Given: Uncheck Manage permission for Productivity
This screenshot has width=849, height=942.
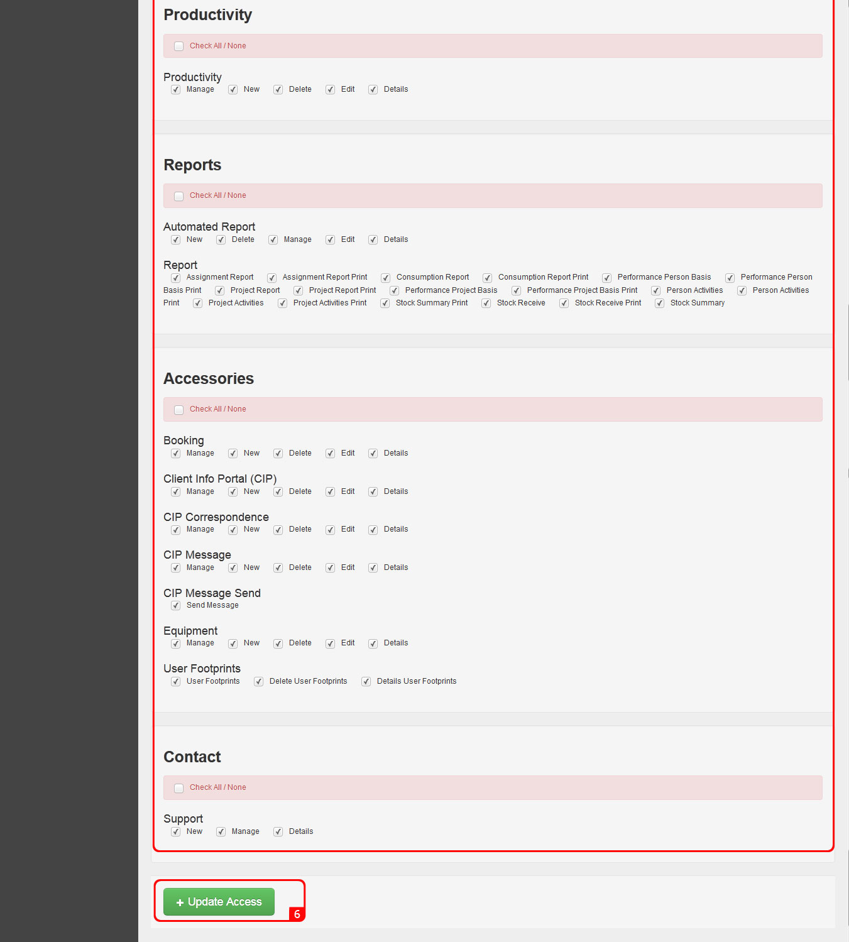Looking at the screenshot, I should coord(176,90).
